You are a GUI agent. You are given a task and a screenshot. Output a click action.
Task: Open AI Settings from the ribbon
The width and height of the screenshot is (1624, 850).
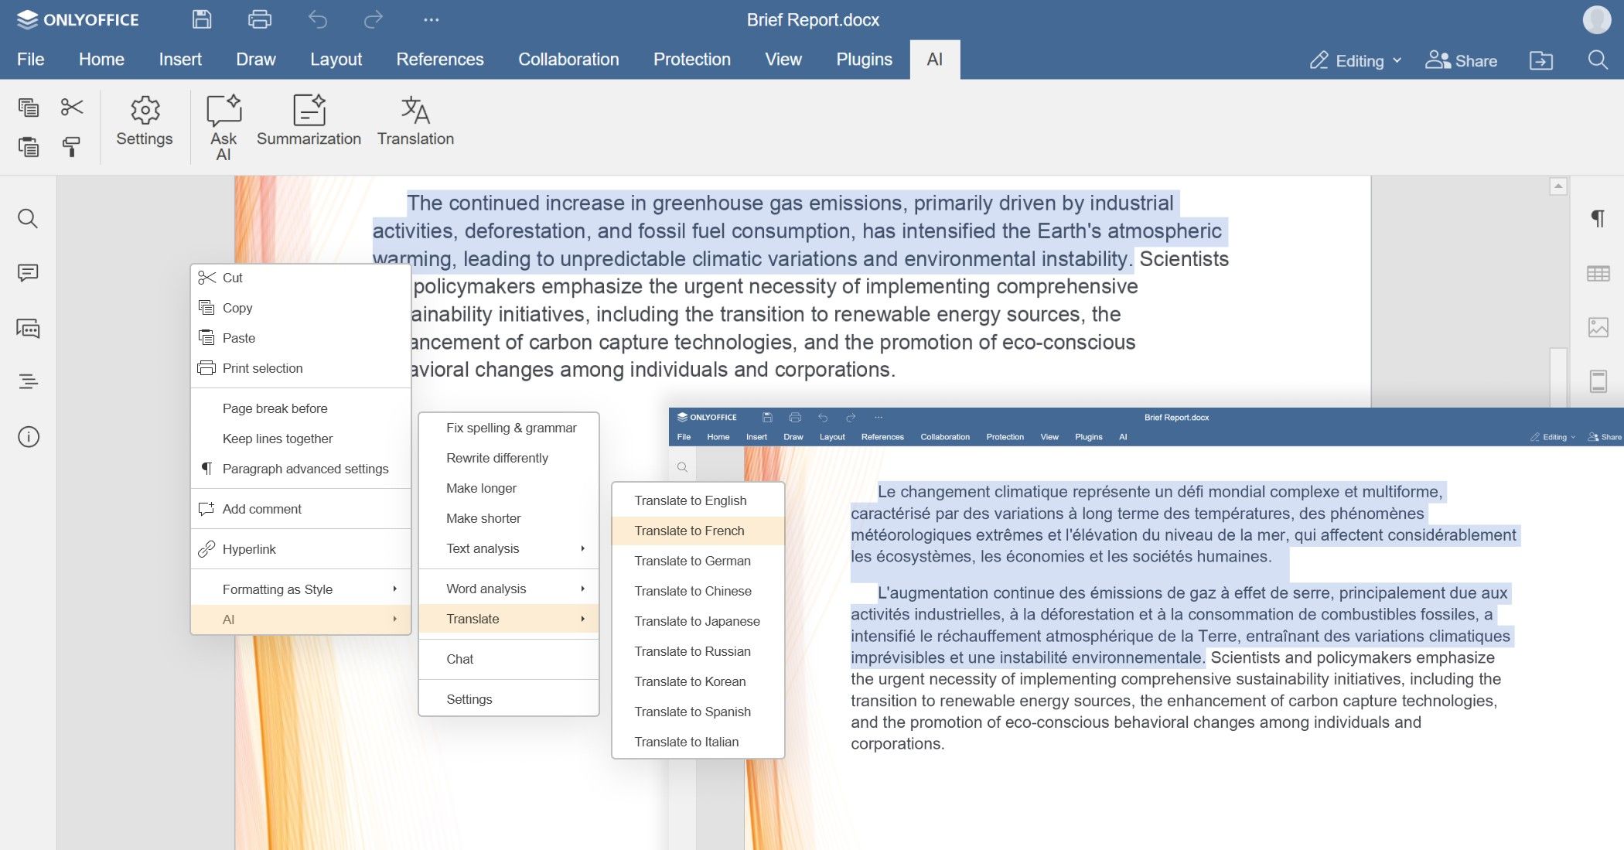pyautogui.click(x=145, y=121)
